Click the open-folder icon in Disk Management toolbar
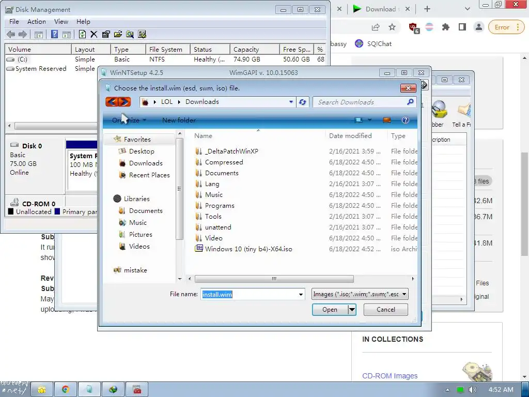The width and height of the screenshot is (529, 397). (118, 34)
